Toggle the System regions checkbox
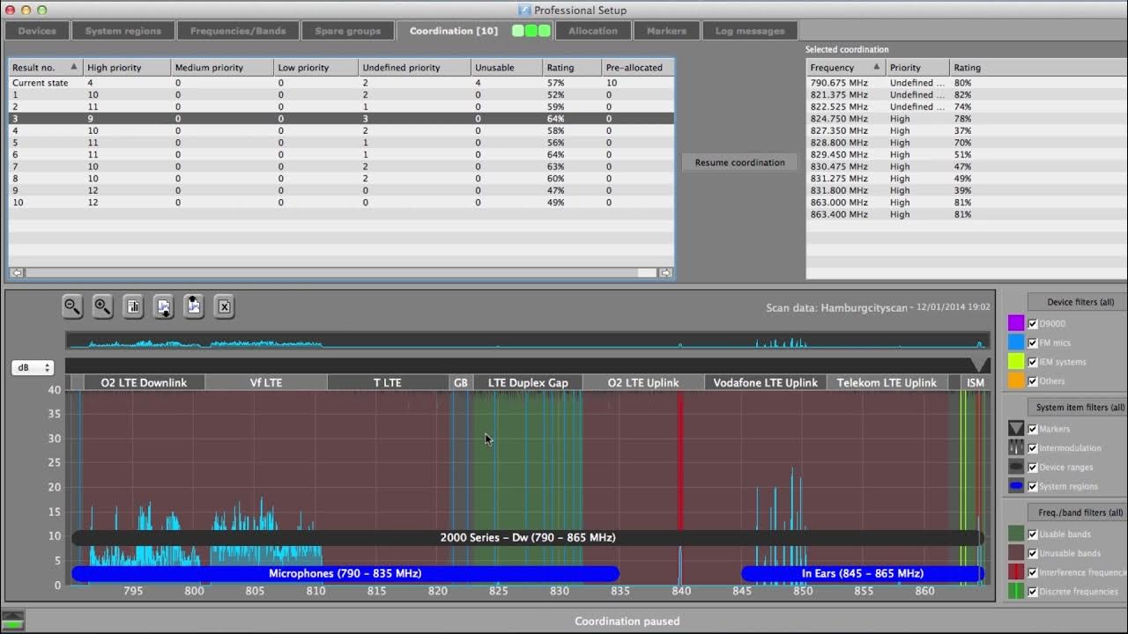This screenshot has width=1128, height=634. coord(1033,486)
